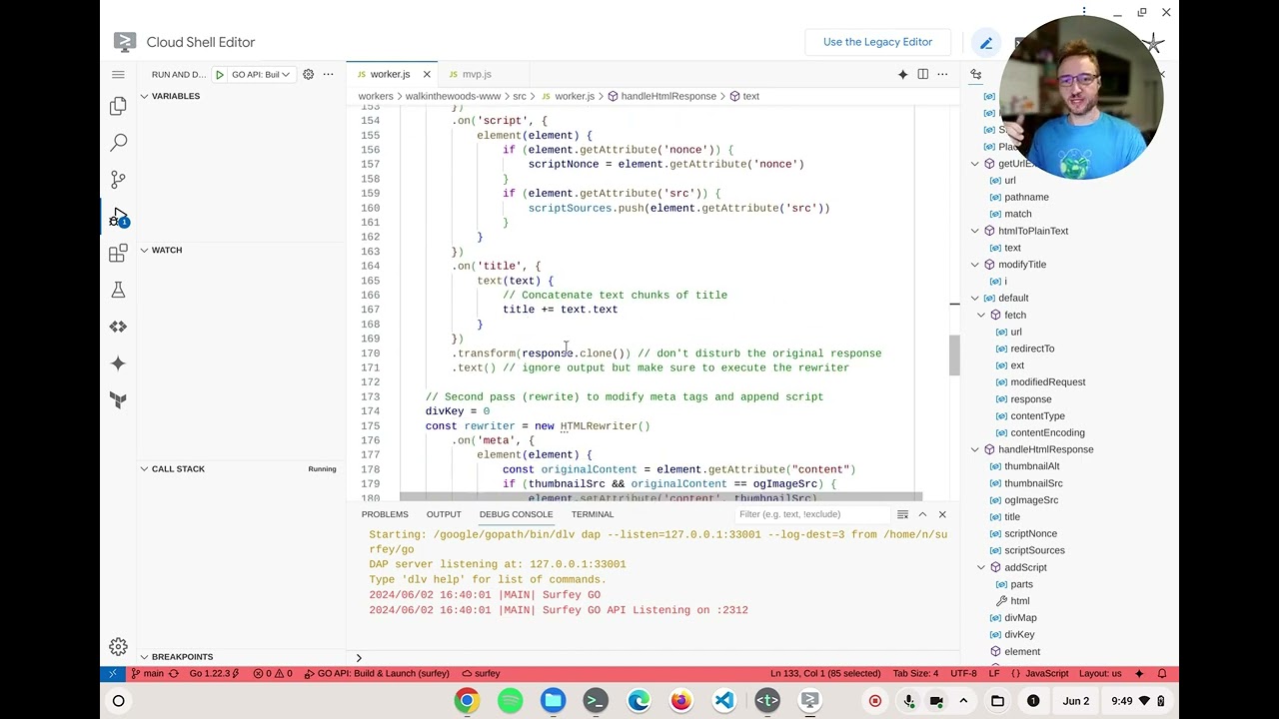Click the debug console input prompt
1279x719 pixels.
(653, 657)
